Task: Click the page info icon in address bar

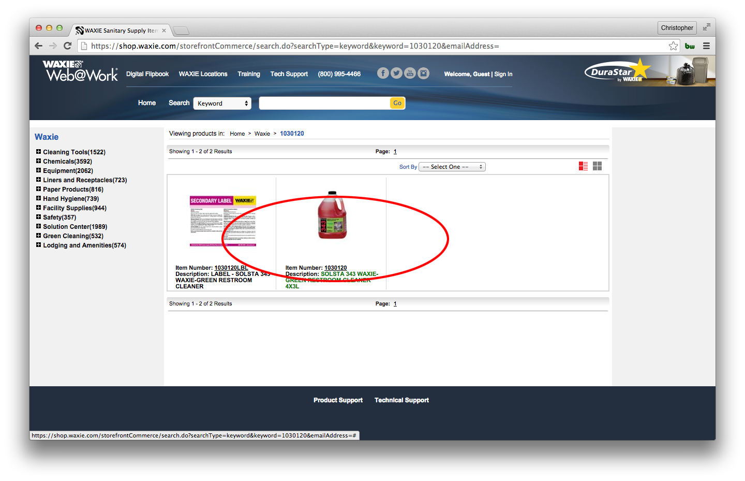Action: 83,46
